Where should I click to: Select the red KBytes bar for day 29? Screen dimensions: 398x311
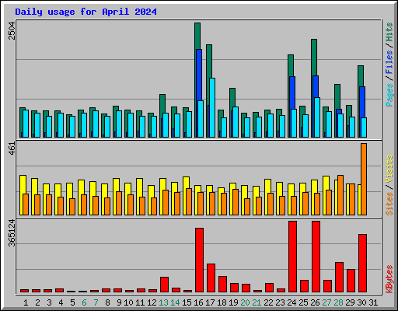click(351, 281)
